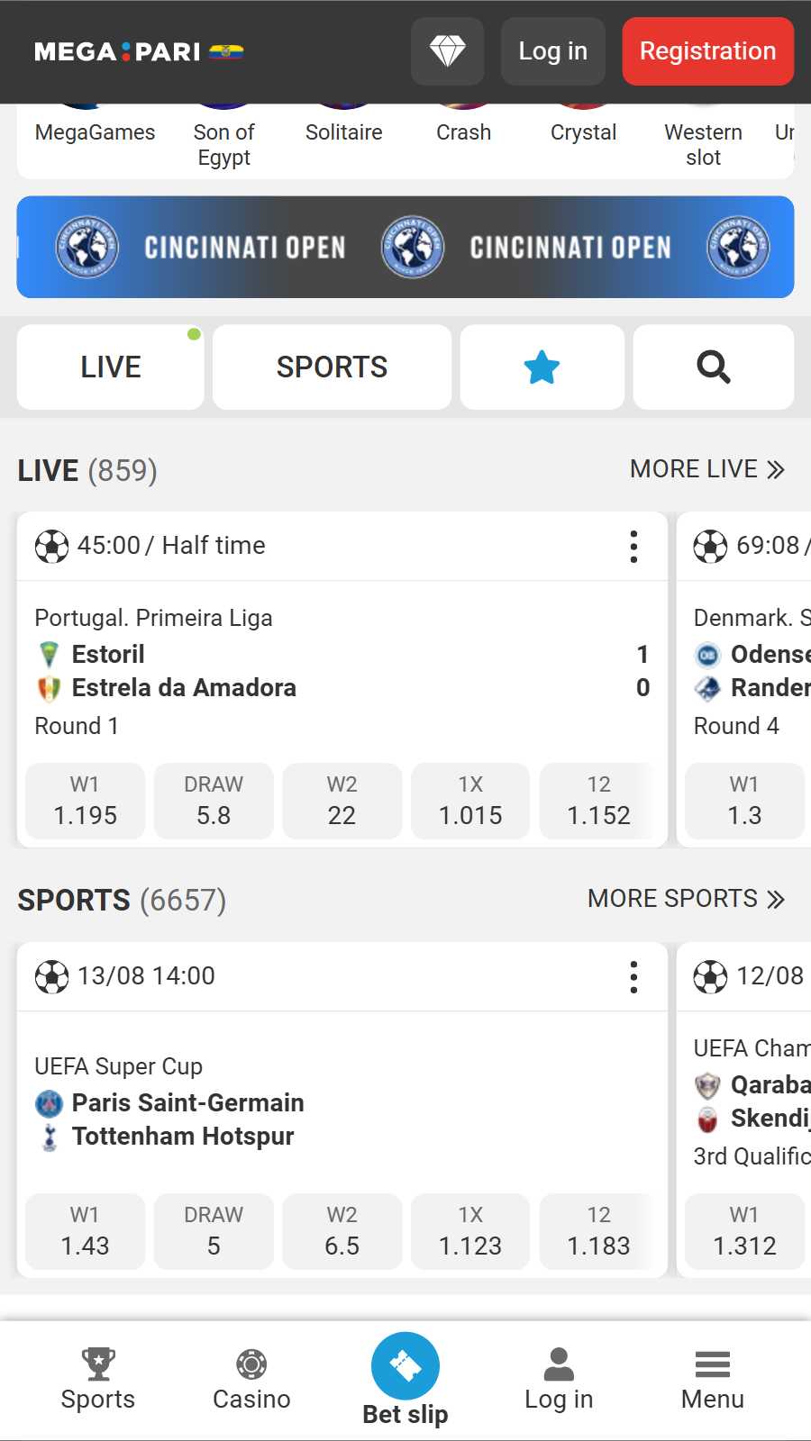Image resolution: width=811 pixels, height=1441 pixels.
Task: Open the Bet slip ticket icon
Action: 405,1366
